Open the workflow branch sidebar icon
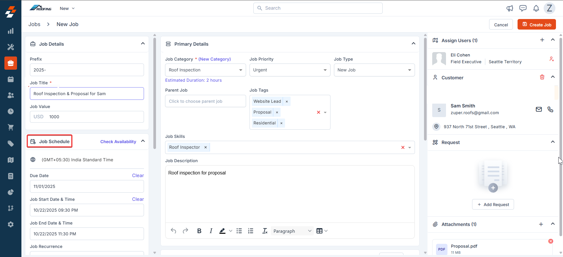563x257 pixels. (x=11, y=208)
